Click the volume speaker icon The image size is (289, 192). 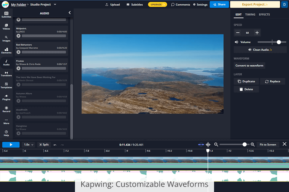click(236, 42)
